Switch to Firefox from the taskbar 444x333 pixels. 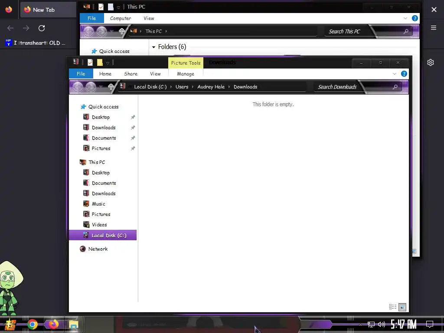point(53,324)
